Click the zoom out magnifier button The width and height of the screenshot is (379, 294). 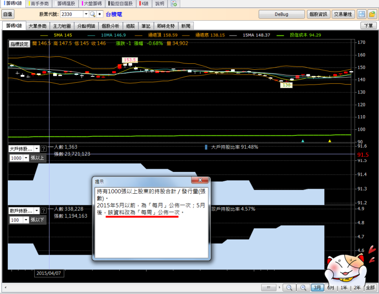[x=289, y=288]
